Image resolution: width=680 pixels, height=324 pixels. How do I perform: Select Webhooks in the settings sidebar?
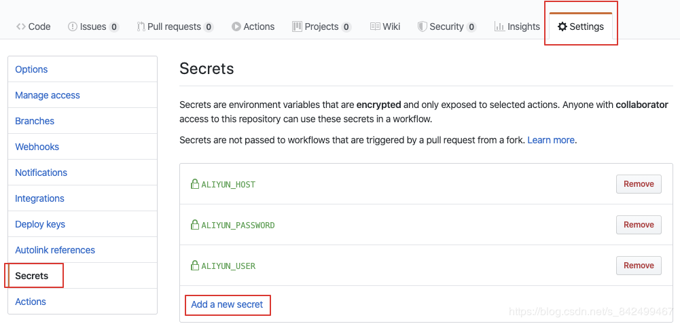(x=37, y=147)
